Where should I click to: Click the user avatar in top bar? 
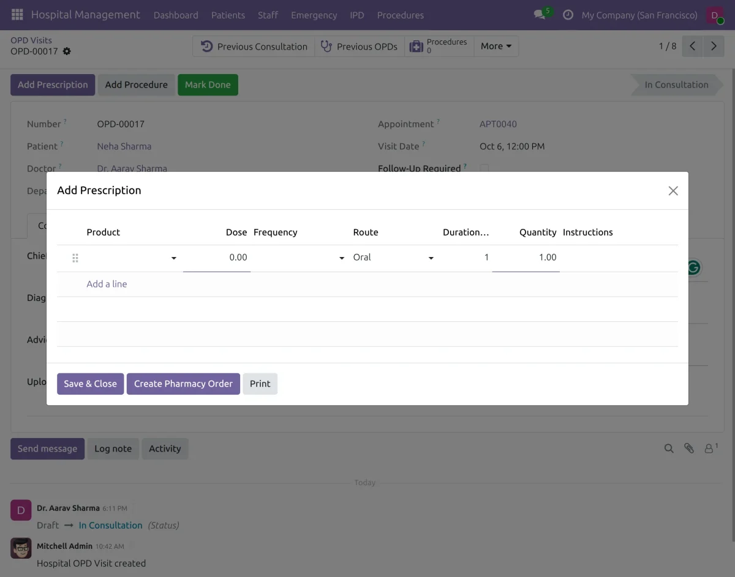[x=715, y=15]
